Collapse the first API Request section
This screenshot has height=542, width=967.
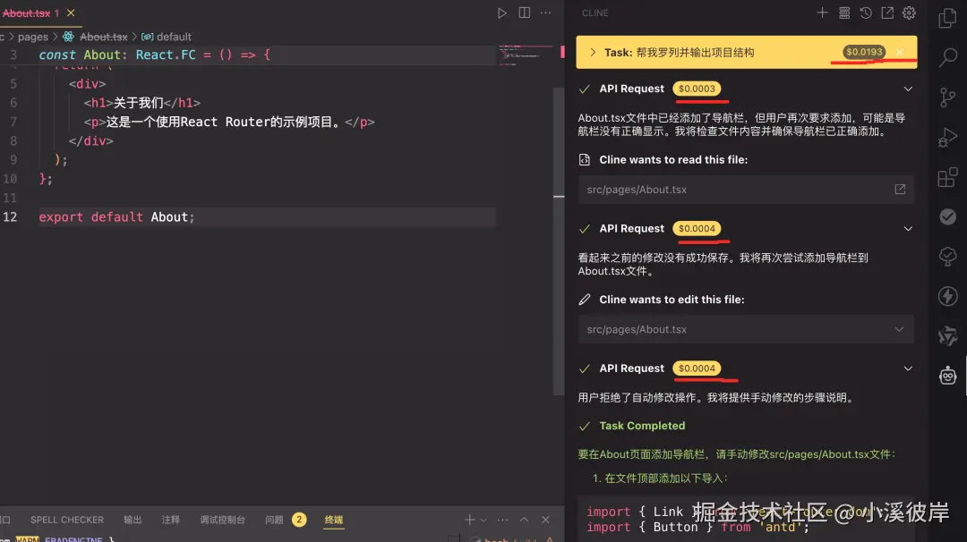click(908, 88)
